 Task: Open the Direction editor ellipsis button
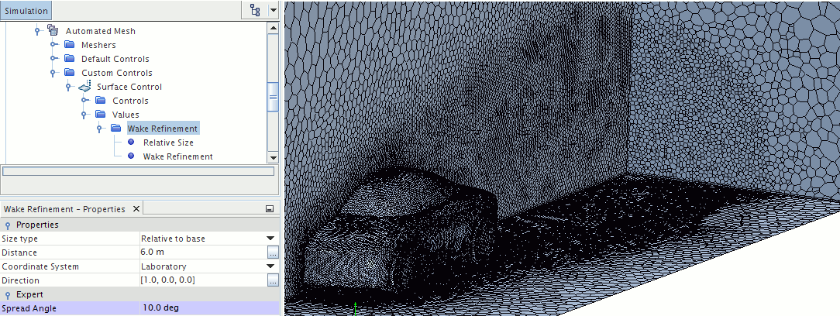tap(272, 280)
